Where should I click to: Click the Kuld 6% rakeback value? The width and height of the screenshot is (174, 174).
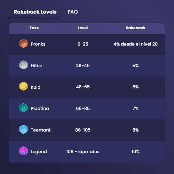tap(135, 87)
